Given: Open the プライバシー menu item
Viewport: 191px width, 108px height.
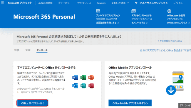Looking at the screenshot, I should (65, 3).
